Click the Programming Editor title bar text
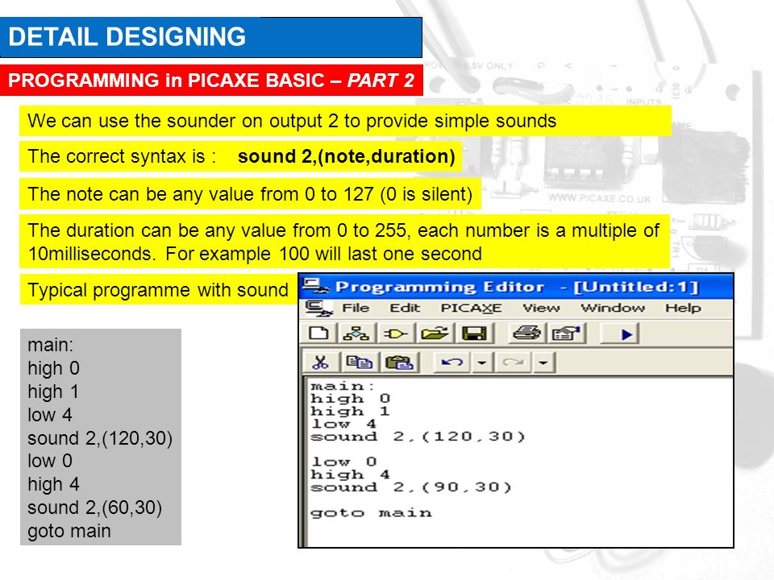This screenshot has height=580, width=774. tap(517, 287)
